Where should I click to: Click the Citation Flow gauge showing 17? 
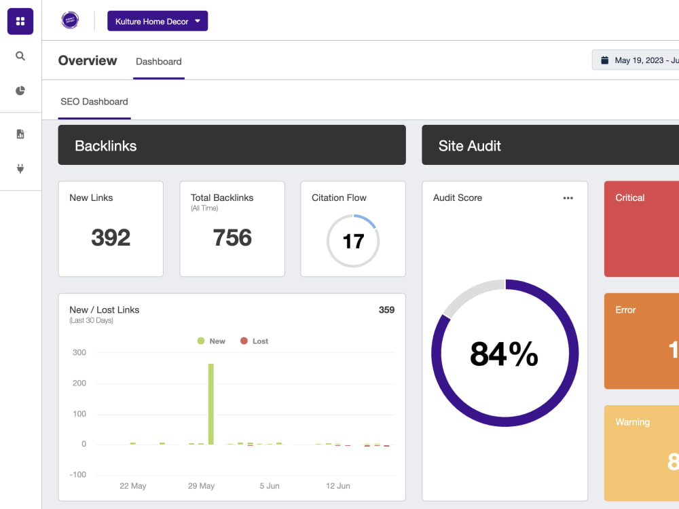tap(353, 241)
